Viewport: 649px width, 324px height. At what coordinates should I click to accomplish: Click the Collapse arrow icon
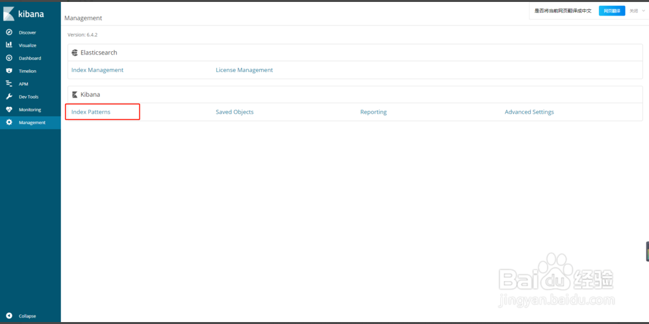click(x=9, y=316)
